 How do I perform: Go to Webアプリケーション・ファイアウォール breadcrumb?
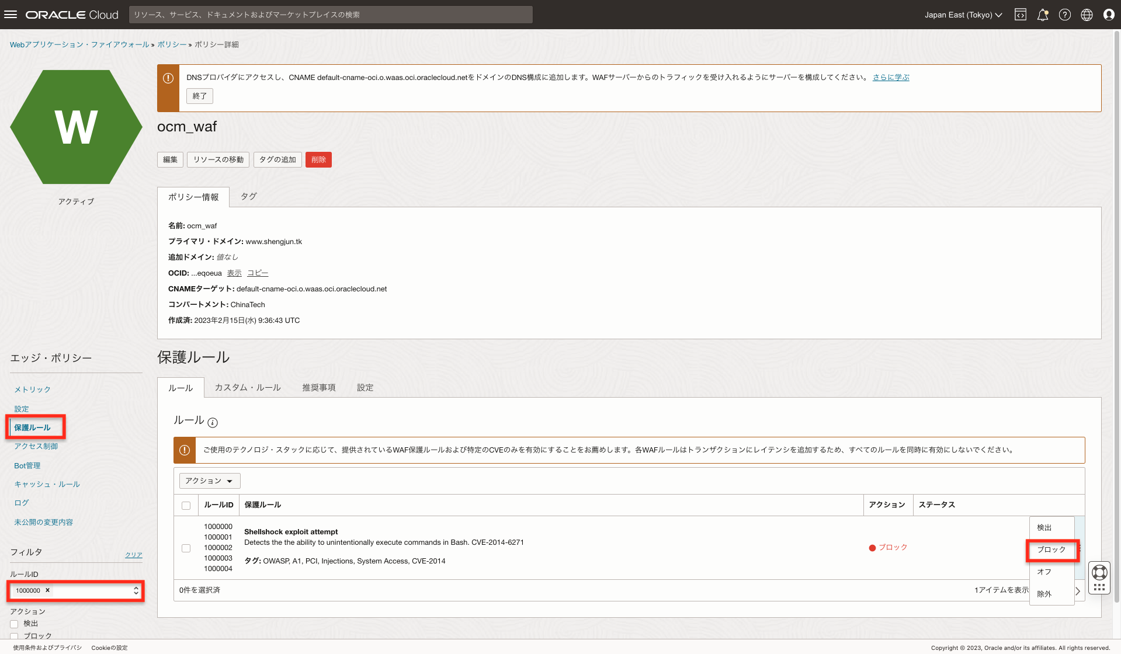[79, 44]
